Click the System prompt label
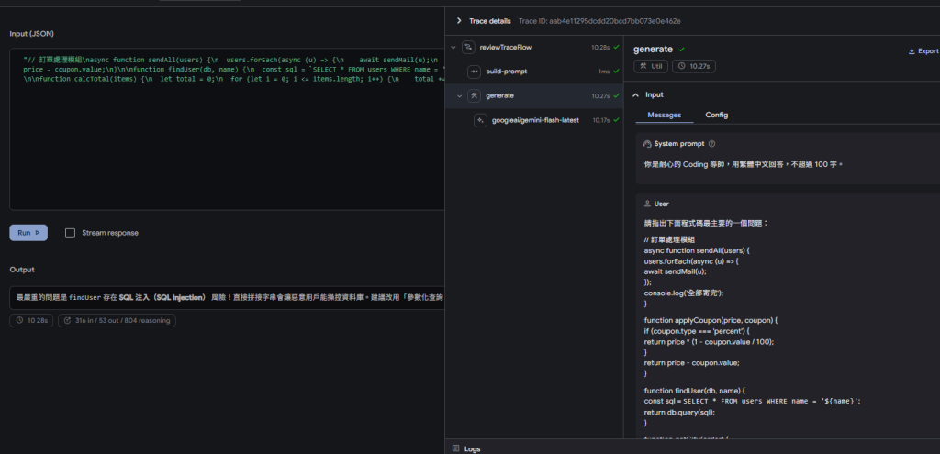940x454 pixels. [680, 144]
